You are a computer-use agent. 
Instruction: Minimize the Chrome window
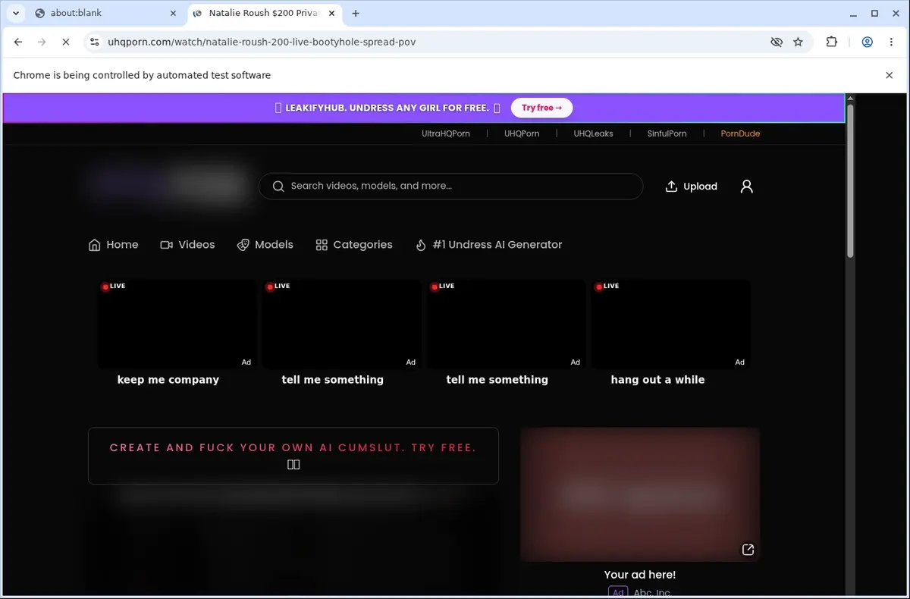pyautogui.click(x=854, y=13)
